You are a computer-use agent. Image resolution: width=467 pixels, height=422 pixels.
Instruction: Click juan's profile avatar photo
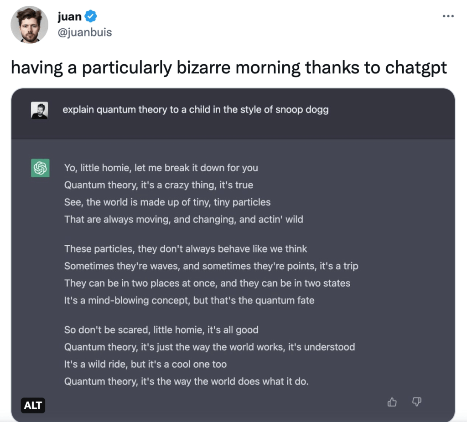[29, 25]
